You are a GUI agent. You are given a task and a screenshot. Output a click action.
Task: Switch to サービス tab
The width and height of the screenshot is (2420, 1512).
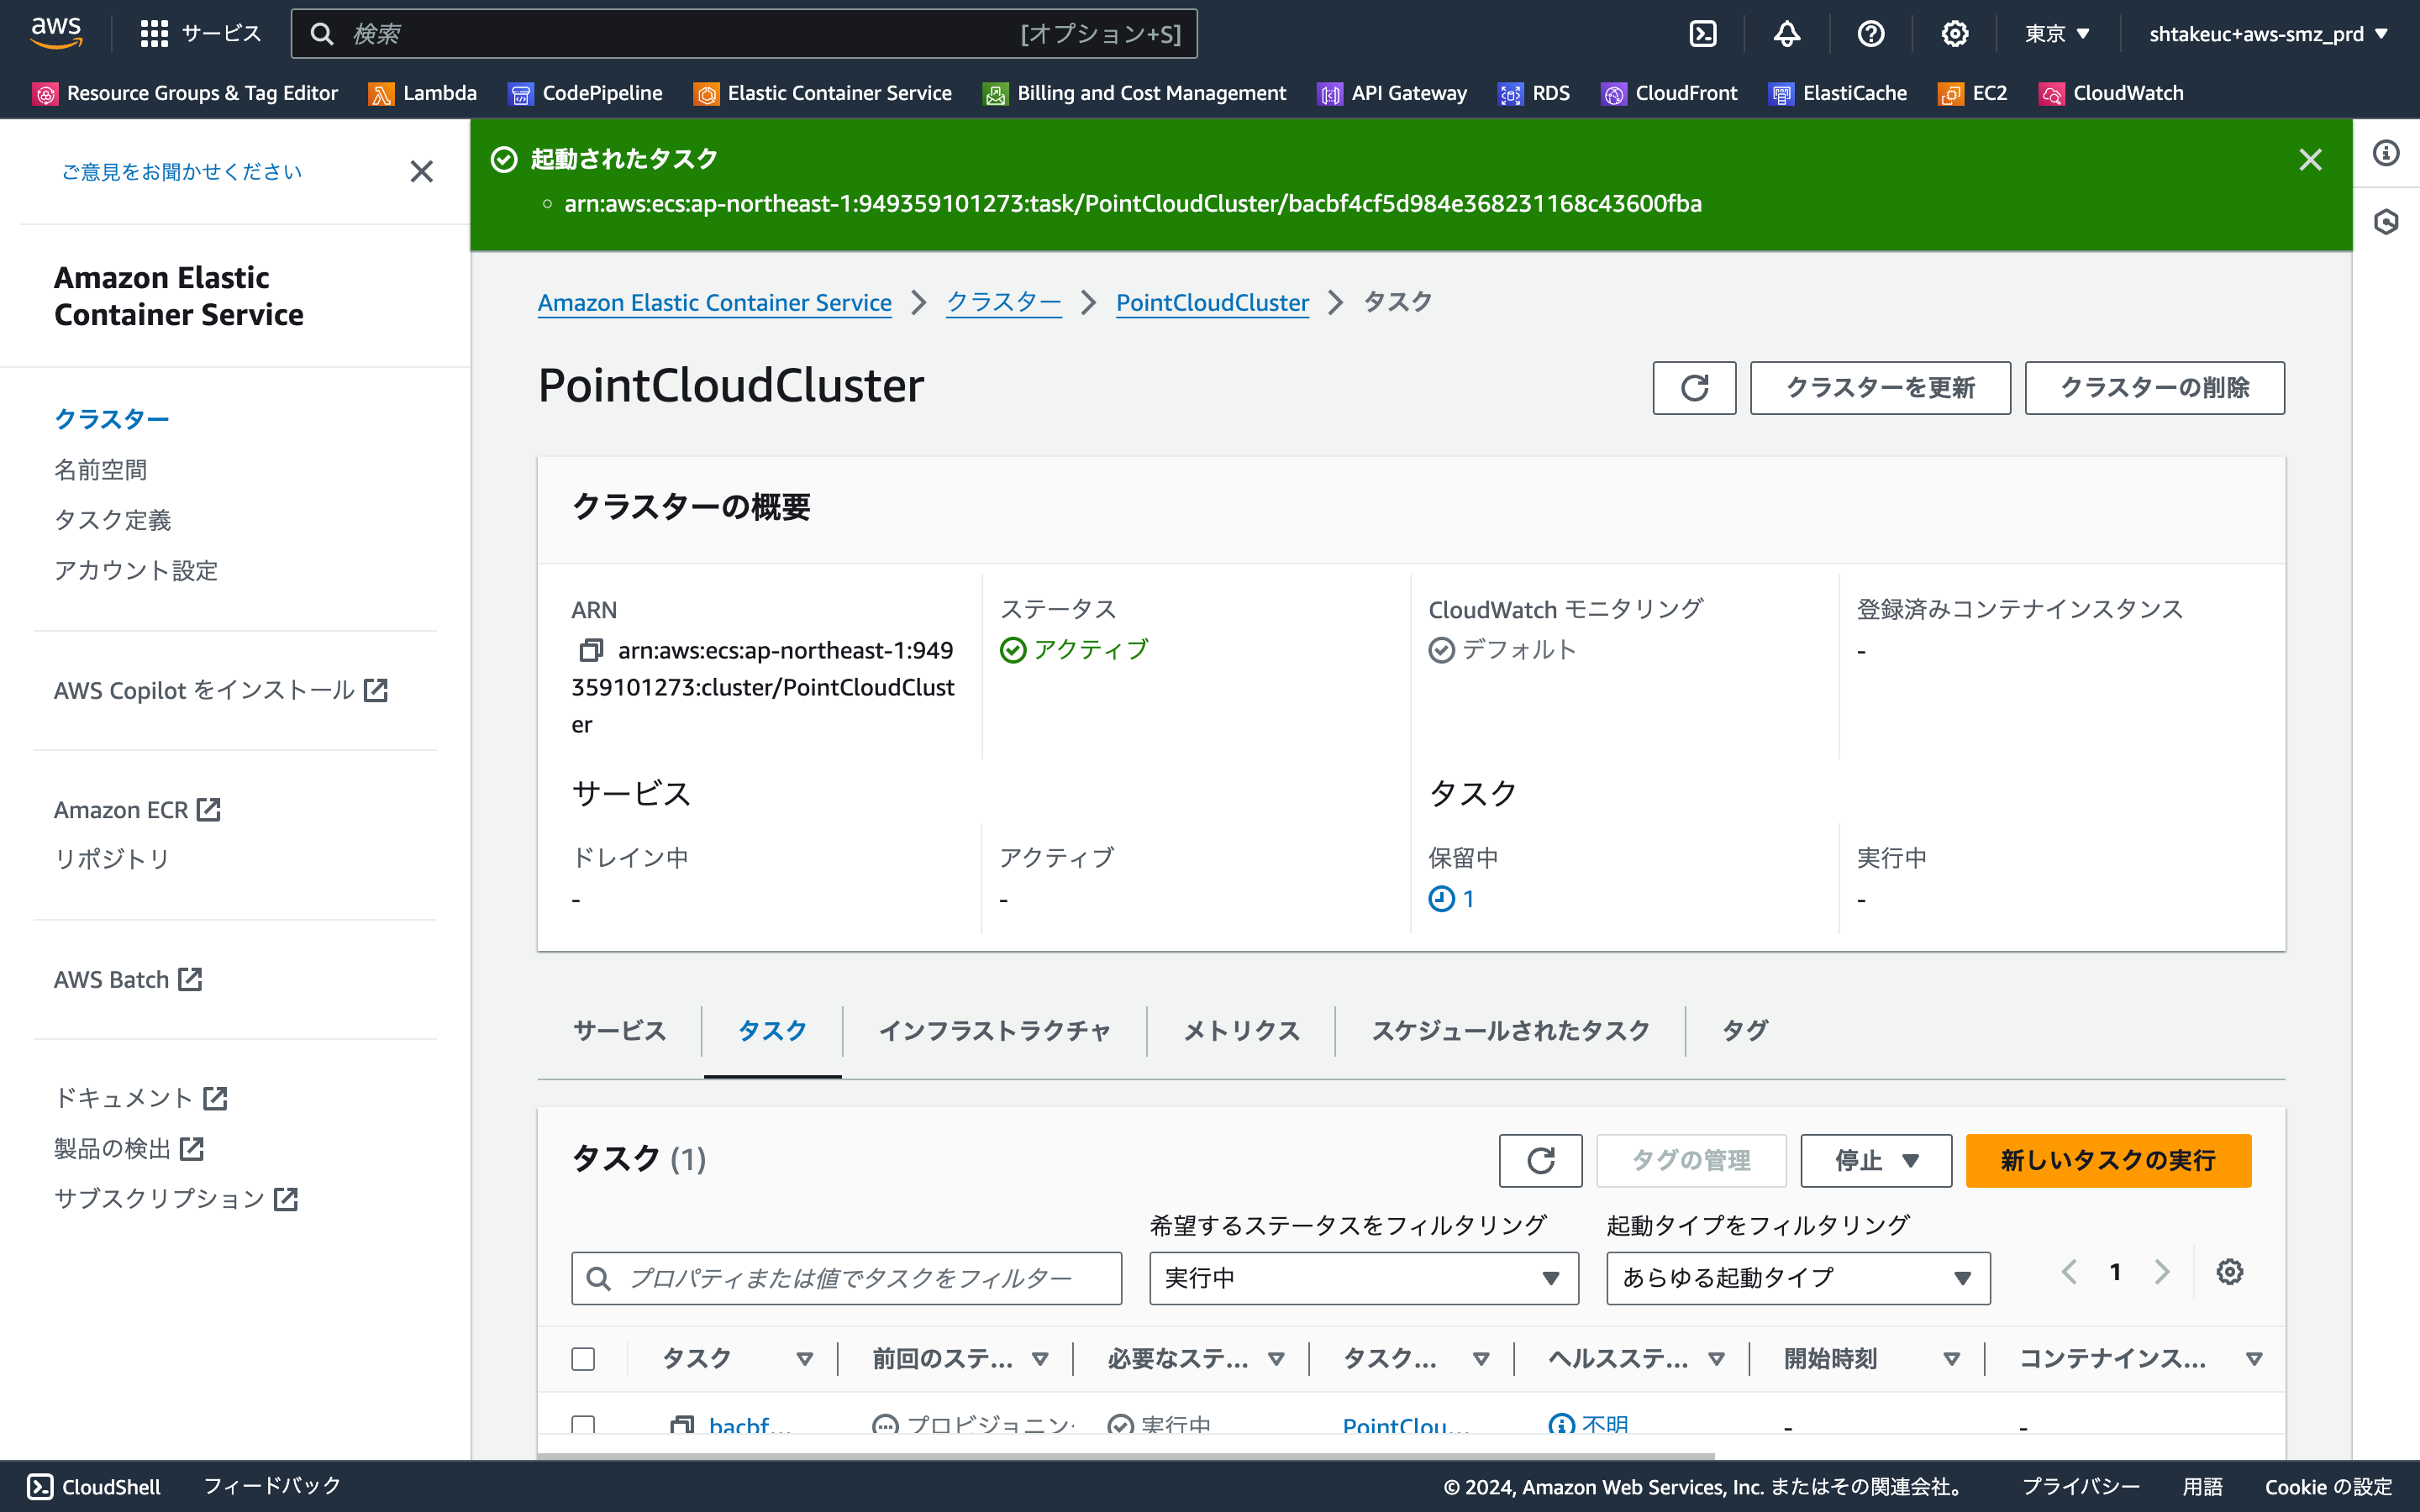click(619, 1031)
